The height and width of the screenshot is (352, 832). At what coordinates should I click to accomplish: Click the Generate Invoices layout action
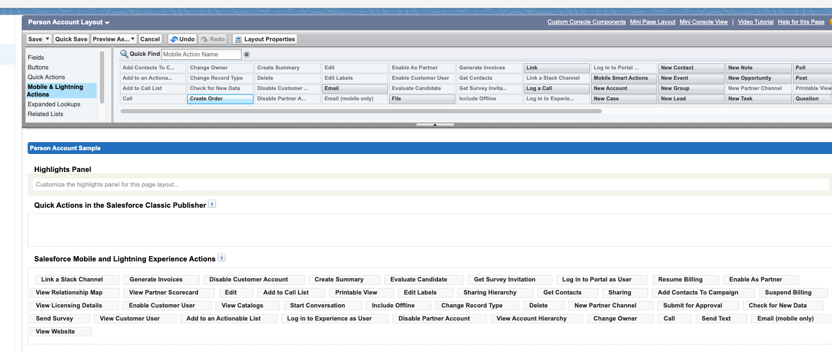(161, 279)
